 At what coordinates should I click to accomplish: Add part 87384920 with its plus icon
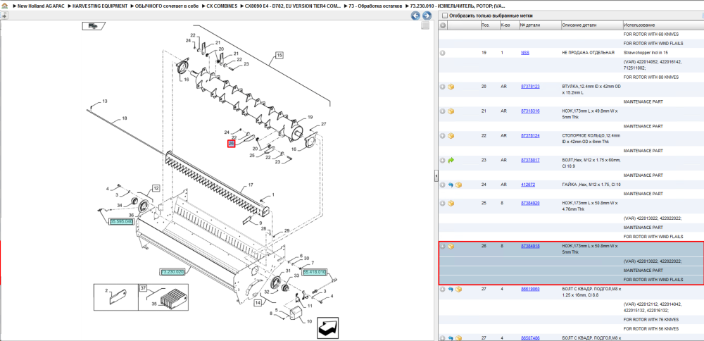click(x=443, y=203)
